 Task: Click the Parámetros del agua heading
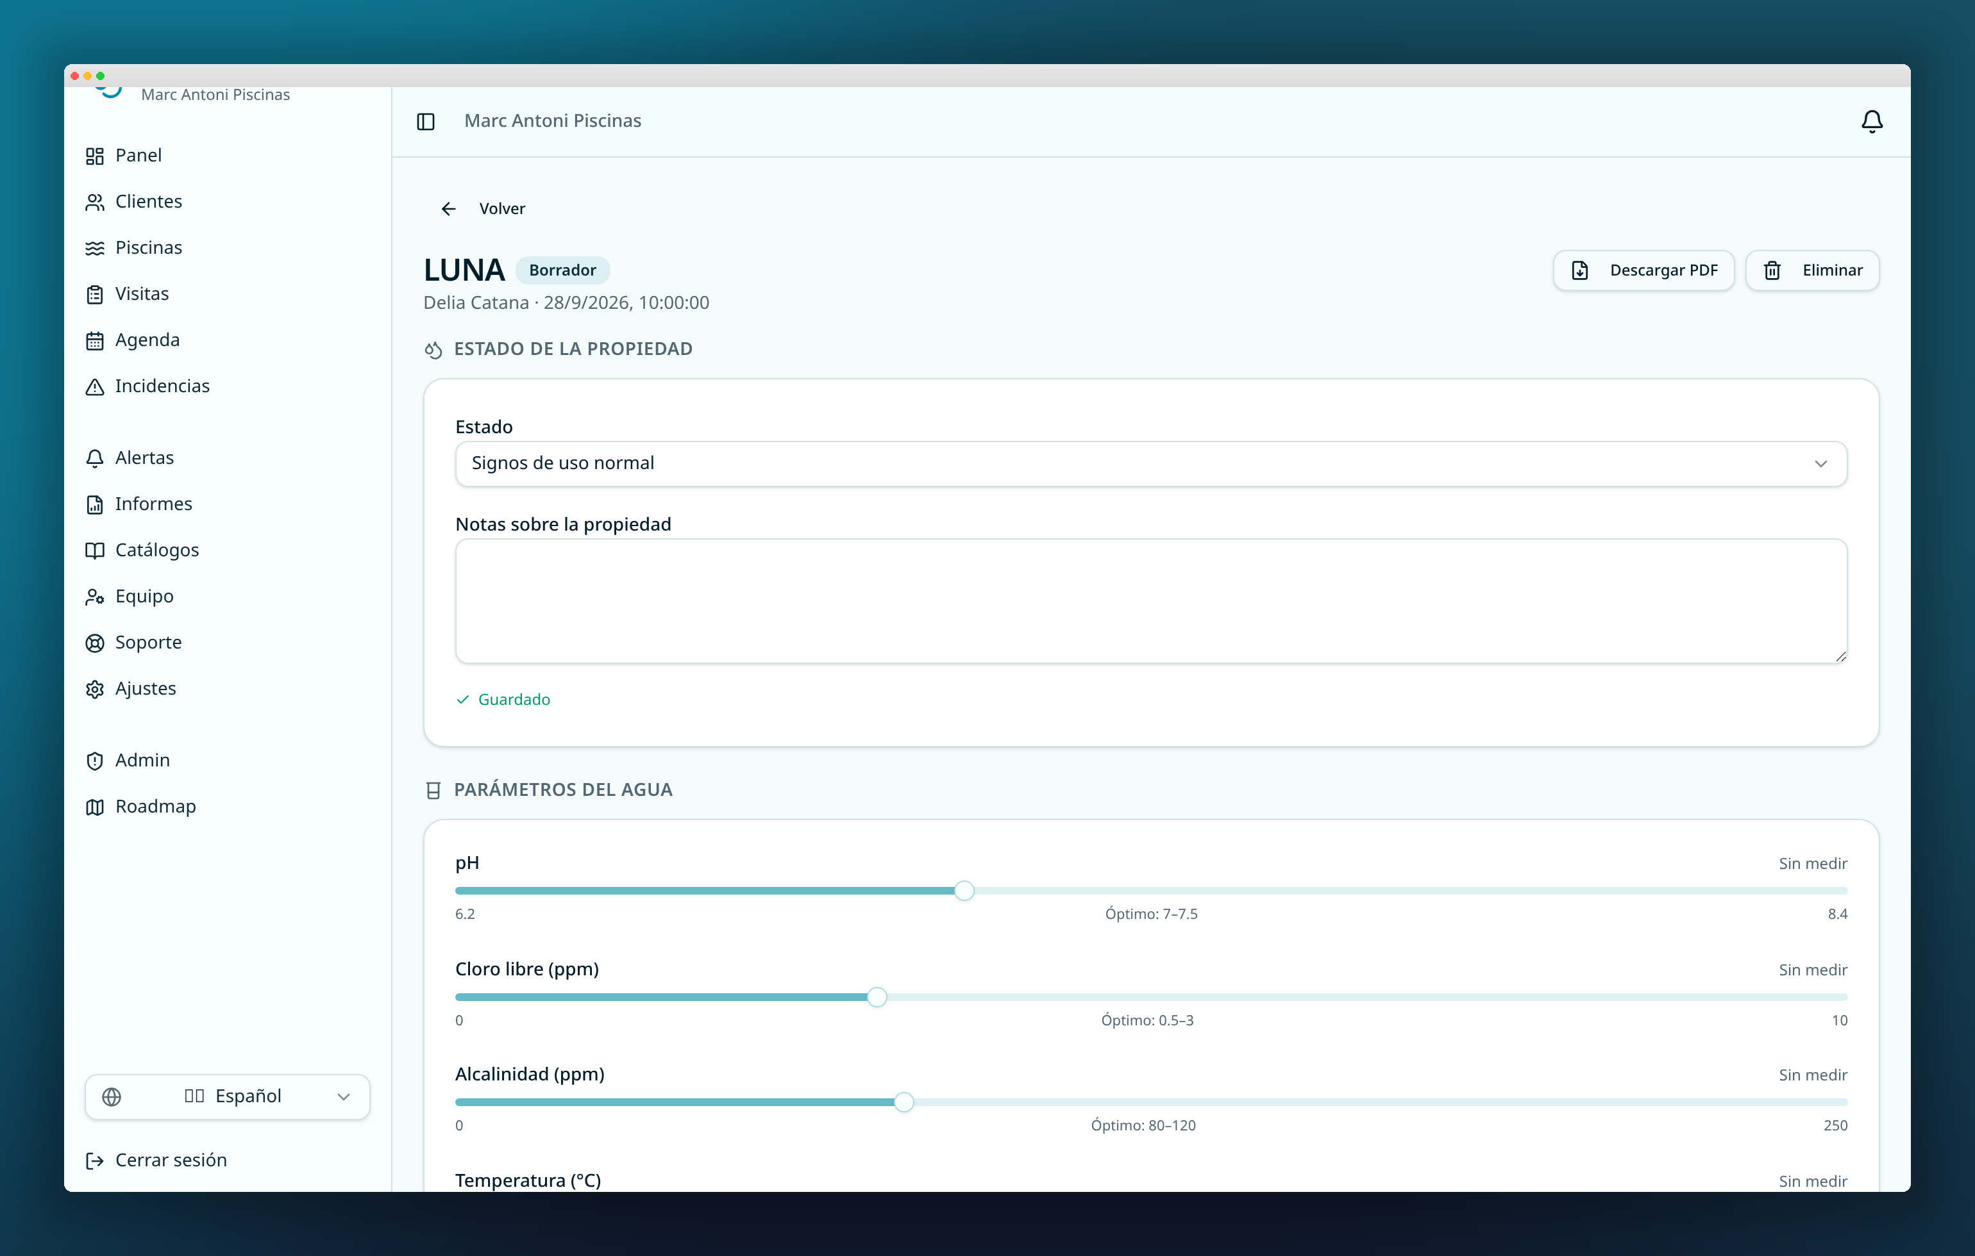[562, 789]
